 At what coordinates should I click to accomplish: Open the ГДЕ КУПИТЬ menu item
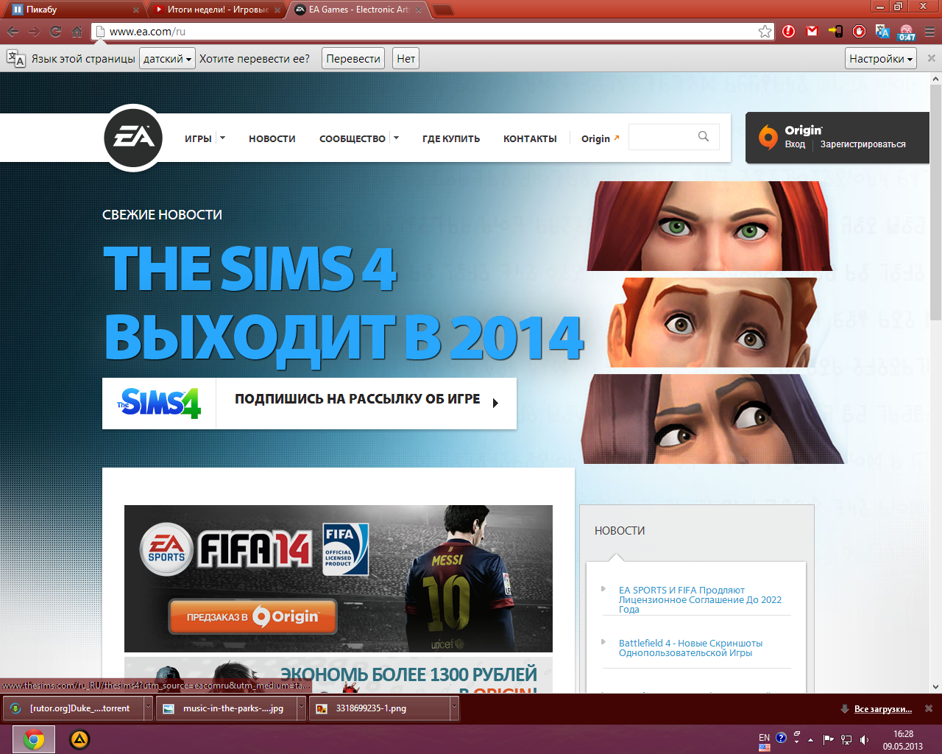[451, 138]
